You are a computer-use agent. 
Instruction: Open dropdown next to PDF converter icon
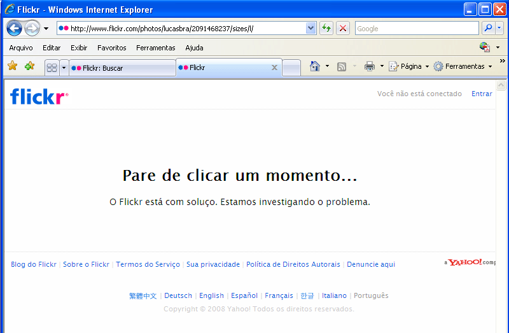click(x=498, y=47)
